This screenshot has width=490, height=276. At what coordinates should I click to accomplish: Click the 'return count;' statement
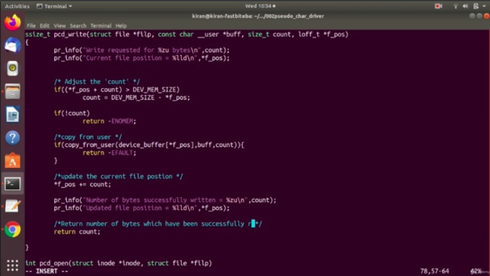(77, 232)
